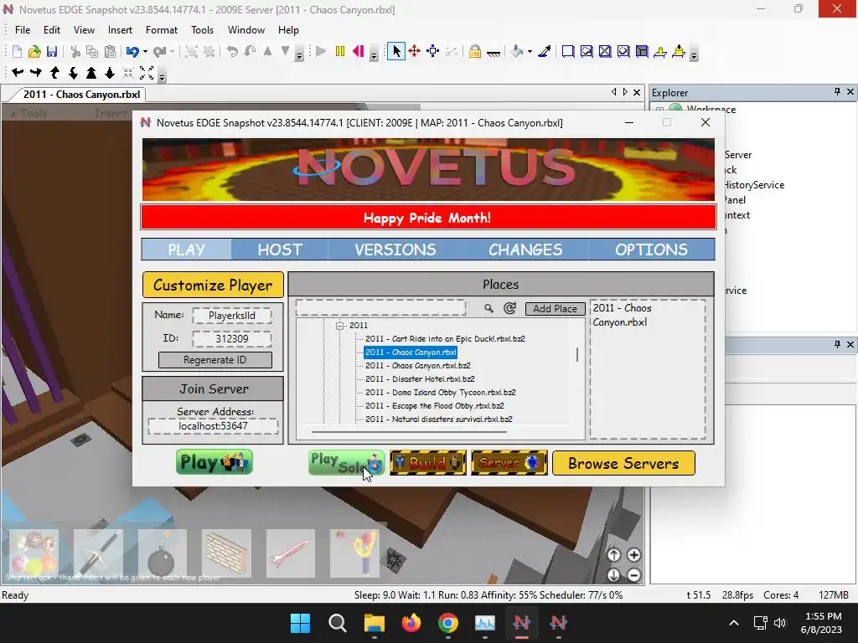Open the File menu
This screenshot has height=643, width=858.
(23, 30)
